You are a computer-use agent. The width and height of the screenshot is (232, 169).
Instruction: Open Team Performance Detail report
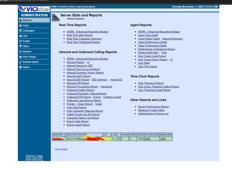[152, 46]
